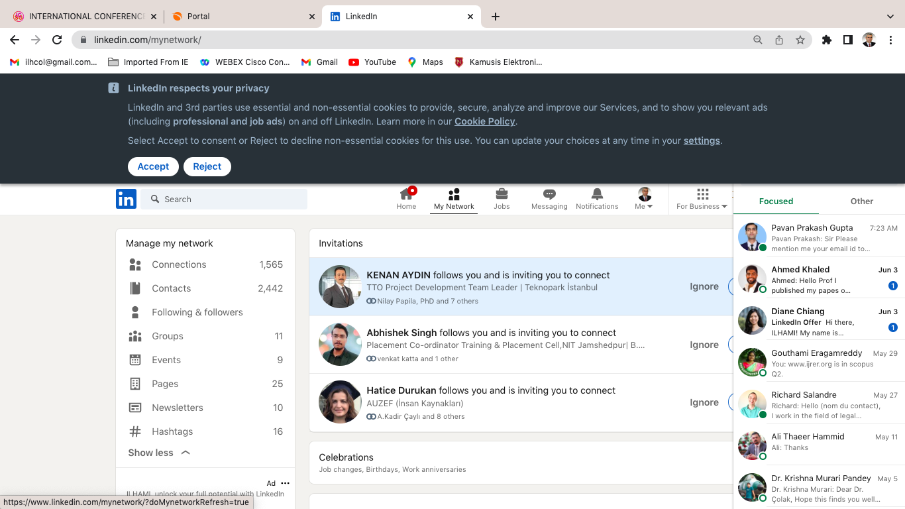Open the browser zoom magnifier icon
Viewport: 905px width, 509px height.
[x=758, y=40]
